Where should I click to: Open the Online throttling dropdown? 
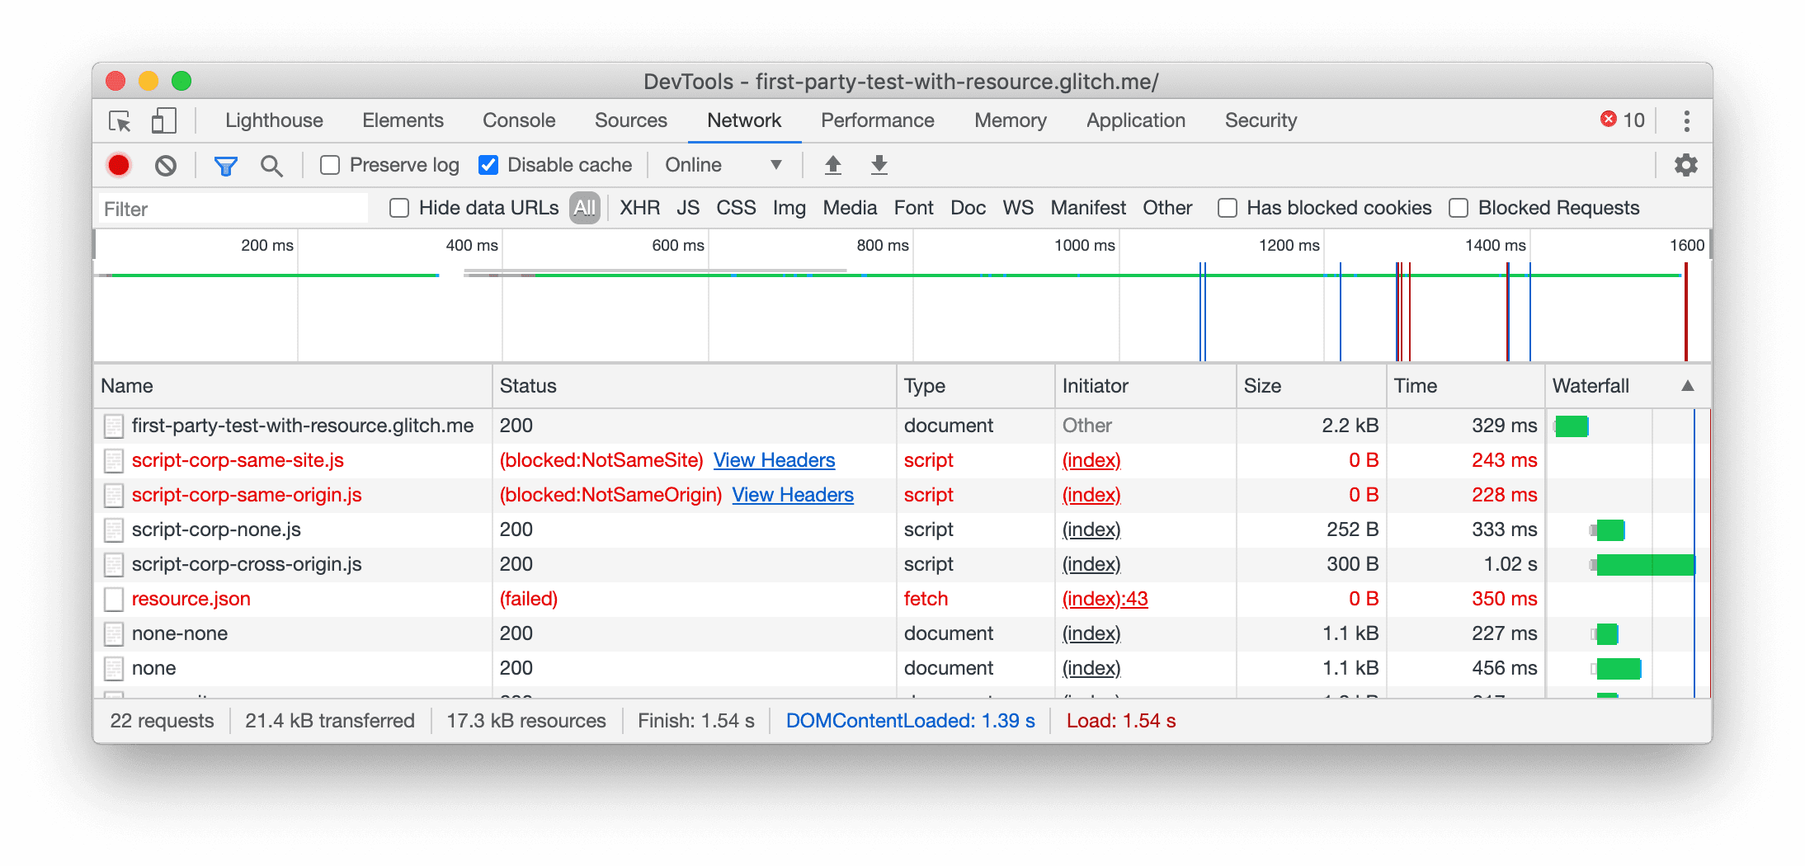click(x=724, y=165)
